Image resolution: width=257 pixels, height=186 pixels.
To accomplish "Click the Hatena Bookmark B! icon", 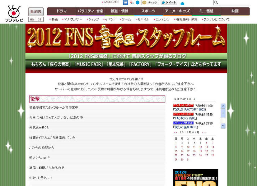I will click(x=125, y=2).
